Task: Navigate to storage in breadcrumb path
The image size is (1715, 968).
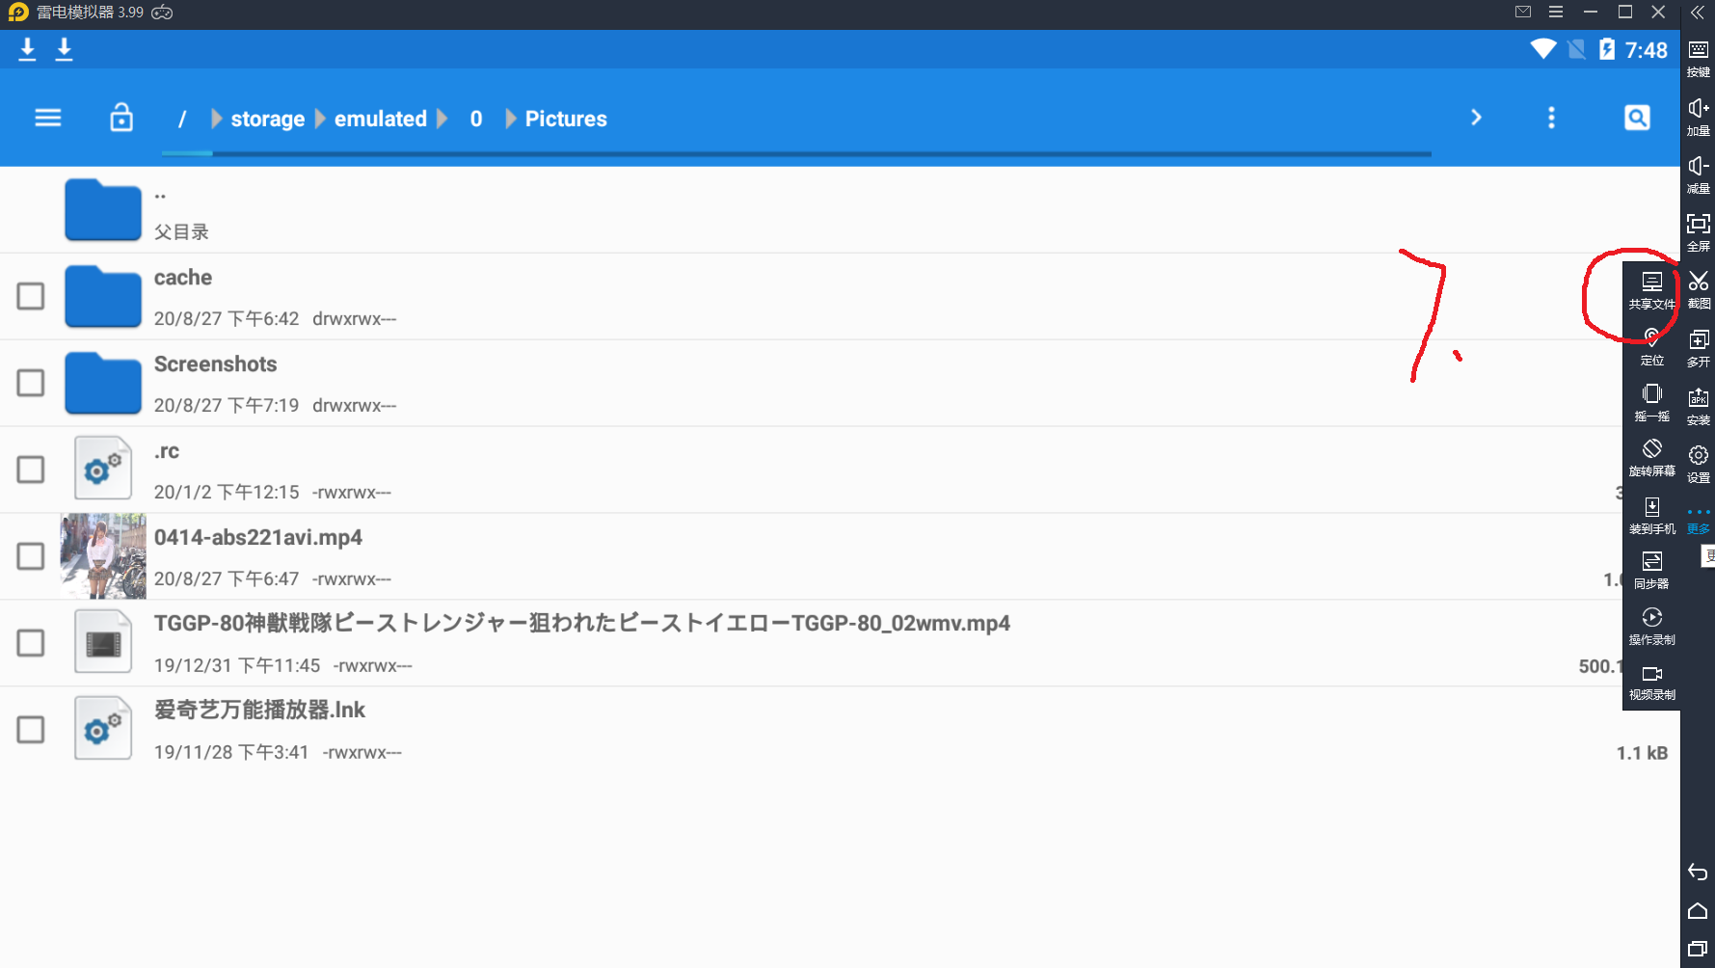Action: (267, 119)
